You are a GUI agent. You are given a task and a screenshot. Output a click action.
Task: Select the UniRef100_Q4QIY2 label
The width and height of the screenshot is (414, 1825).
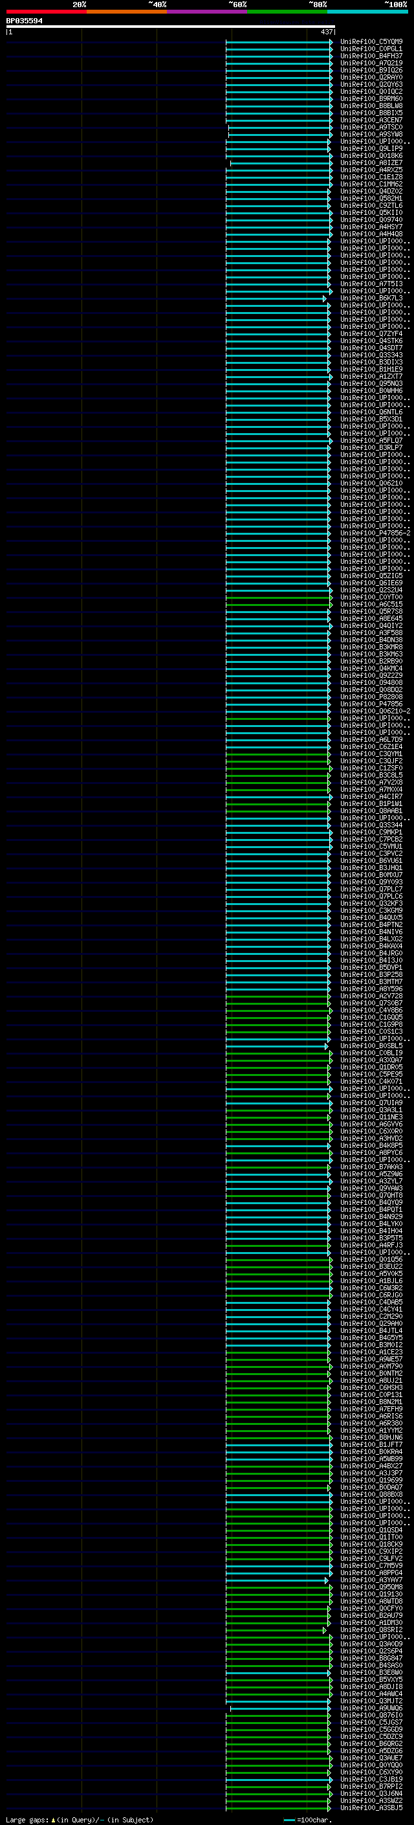point(371,625)
